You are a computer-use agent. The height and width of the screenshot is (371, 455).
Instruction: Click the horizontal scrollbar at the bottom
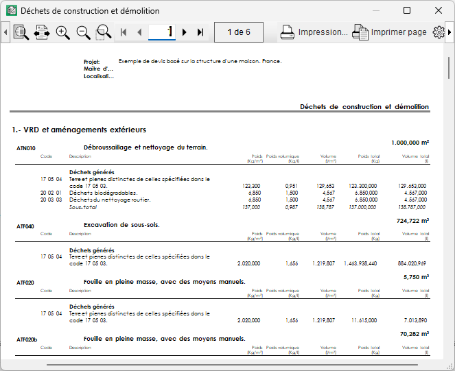pyautogui.click(x=232, y=365)
